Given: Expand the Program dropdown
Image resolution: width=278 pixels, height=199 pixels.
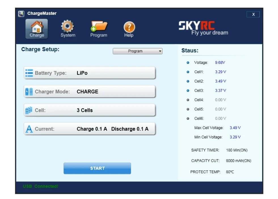Looking at the screenshot, I should tap(138, 51).
